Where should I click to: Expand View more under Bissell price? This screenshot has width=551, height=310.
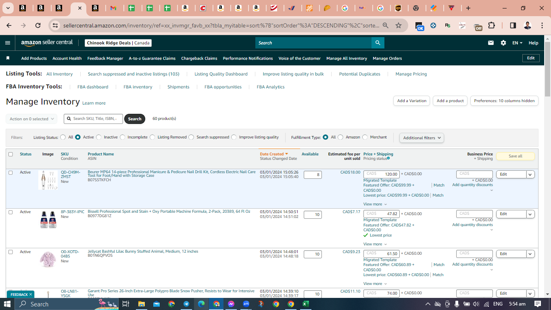click(375, 244)
